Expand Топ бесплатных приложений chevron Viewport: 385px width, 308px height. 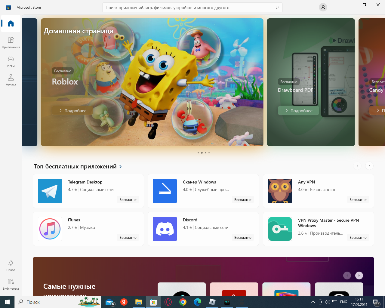click(121, 167)
